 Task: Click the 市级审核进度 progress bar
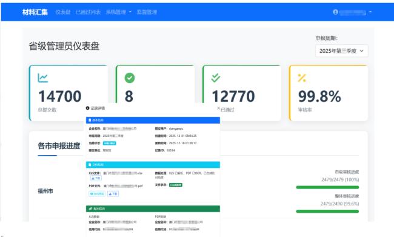pyautogui.click(x=327, y=187)
